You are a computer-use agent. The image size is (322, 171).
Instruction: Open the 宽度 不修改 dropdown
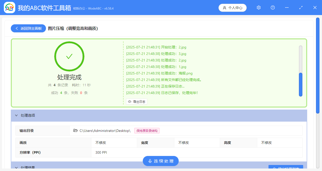[x=197, y=142]
